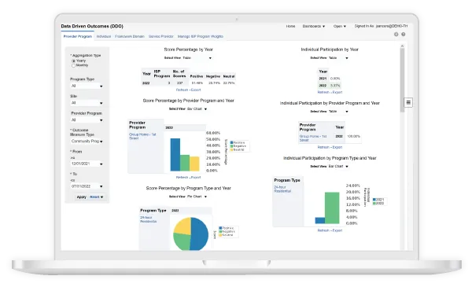Click the 2022 legend swatch in participation chart
472x287 pixels.
click(x=374, y=204)
